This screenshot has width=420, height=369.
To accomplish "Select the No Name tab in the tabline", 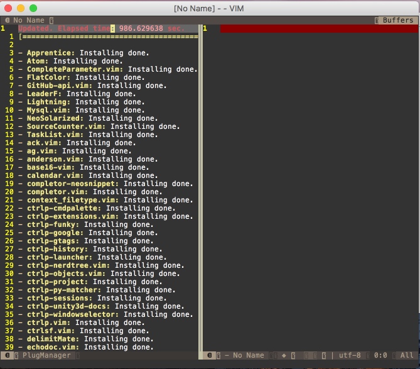I will pyautogui.click(x=29, y=20).
